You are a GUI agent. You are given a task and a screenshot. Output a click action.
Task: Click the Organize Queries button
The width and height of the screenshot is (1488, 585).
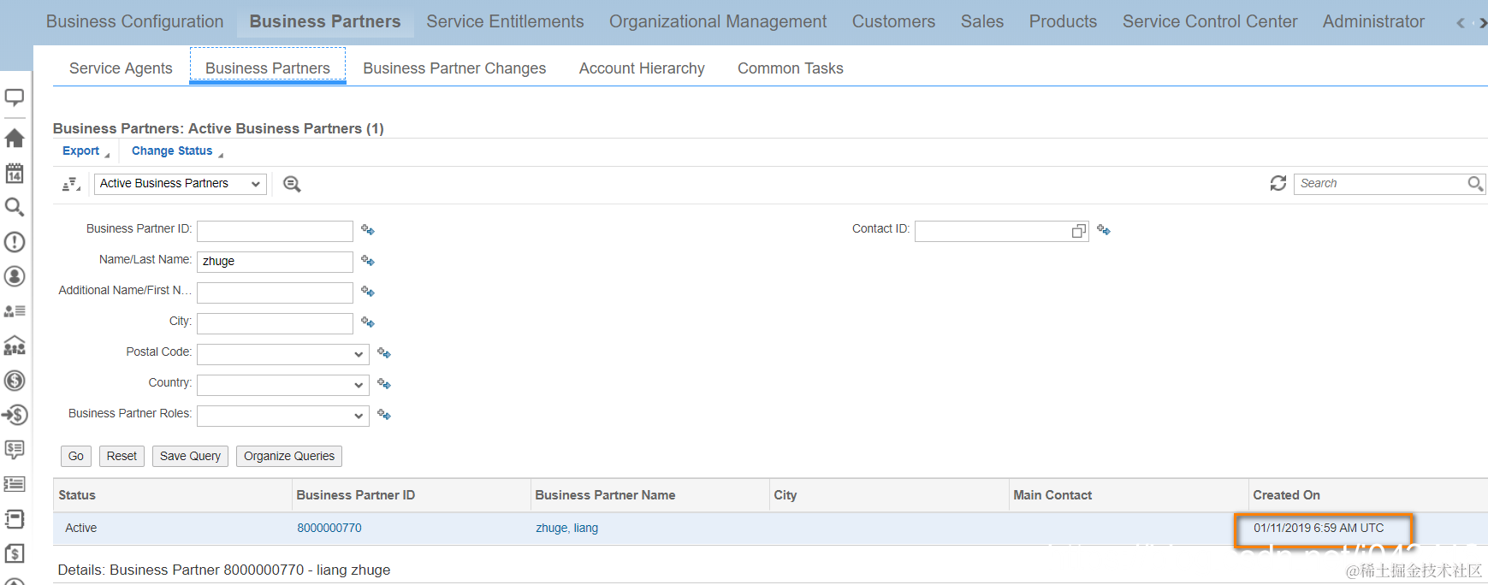click(x=289, y=456)
